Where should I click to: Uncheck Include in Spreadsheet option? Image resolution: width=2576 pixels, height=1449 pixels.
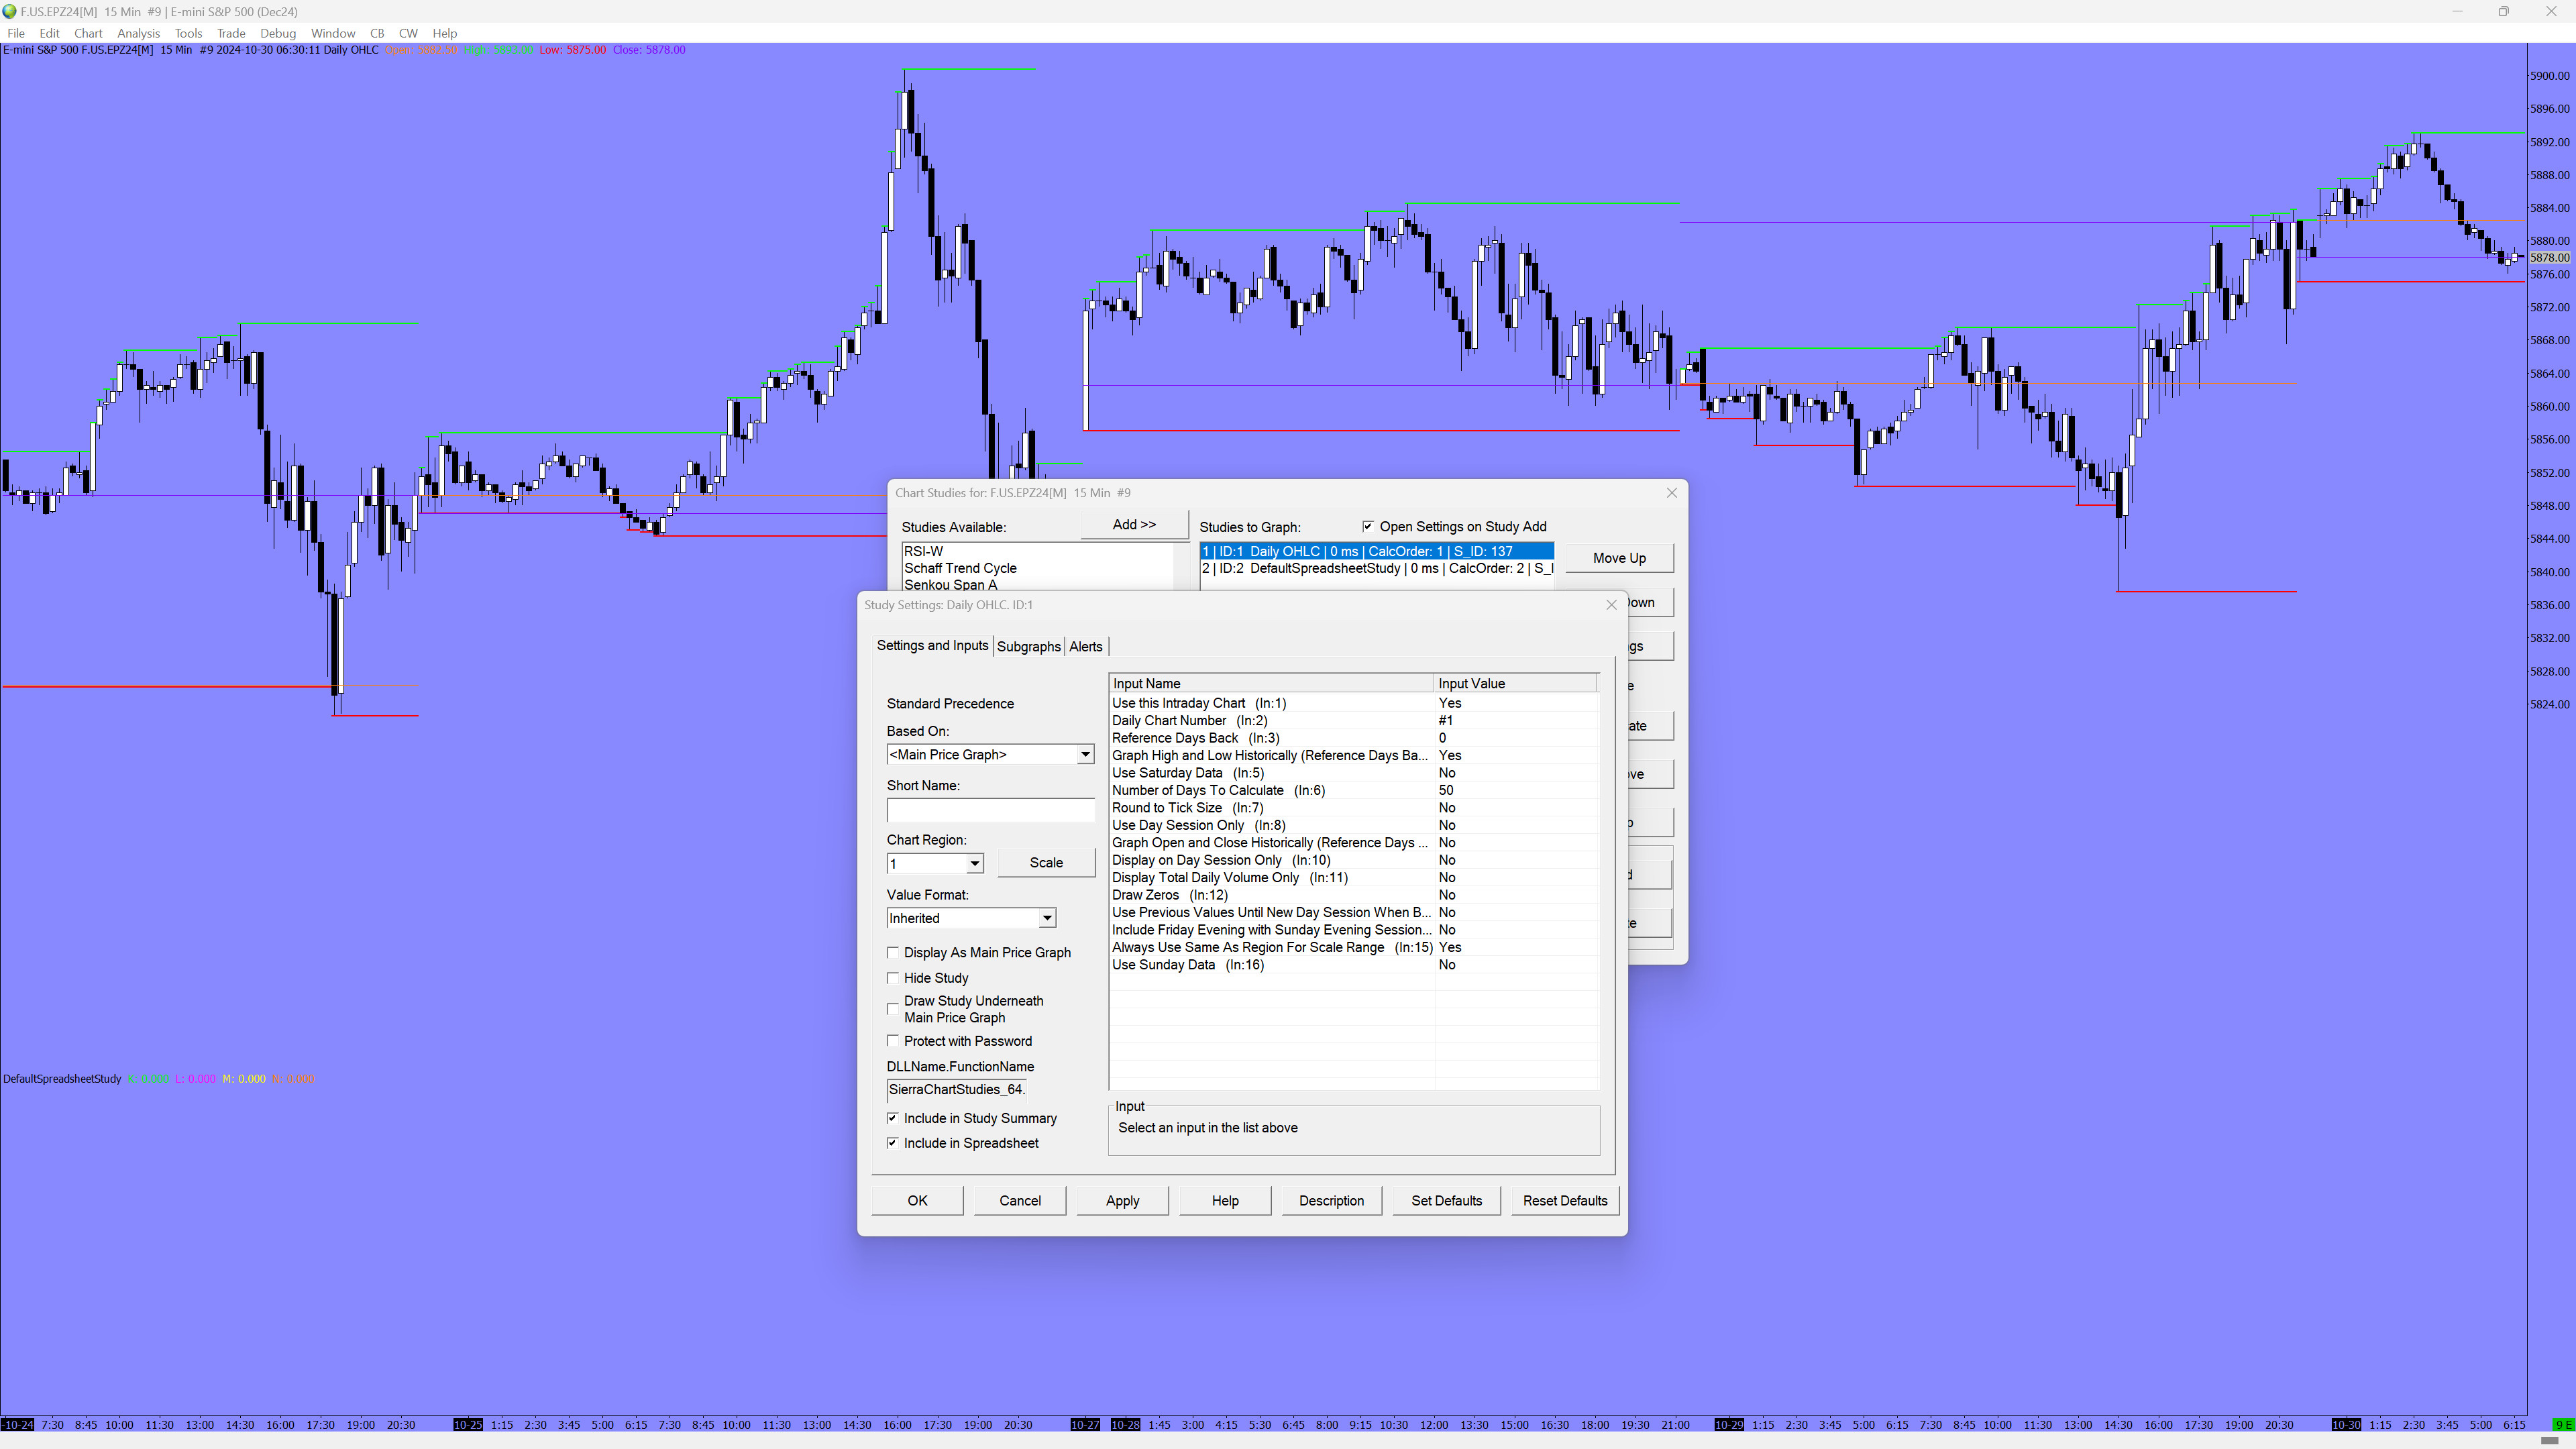point(893,1143)
